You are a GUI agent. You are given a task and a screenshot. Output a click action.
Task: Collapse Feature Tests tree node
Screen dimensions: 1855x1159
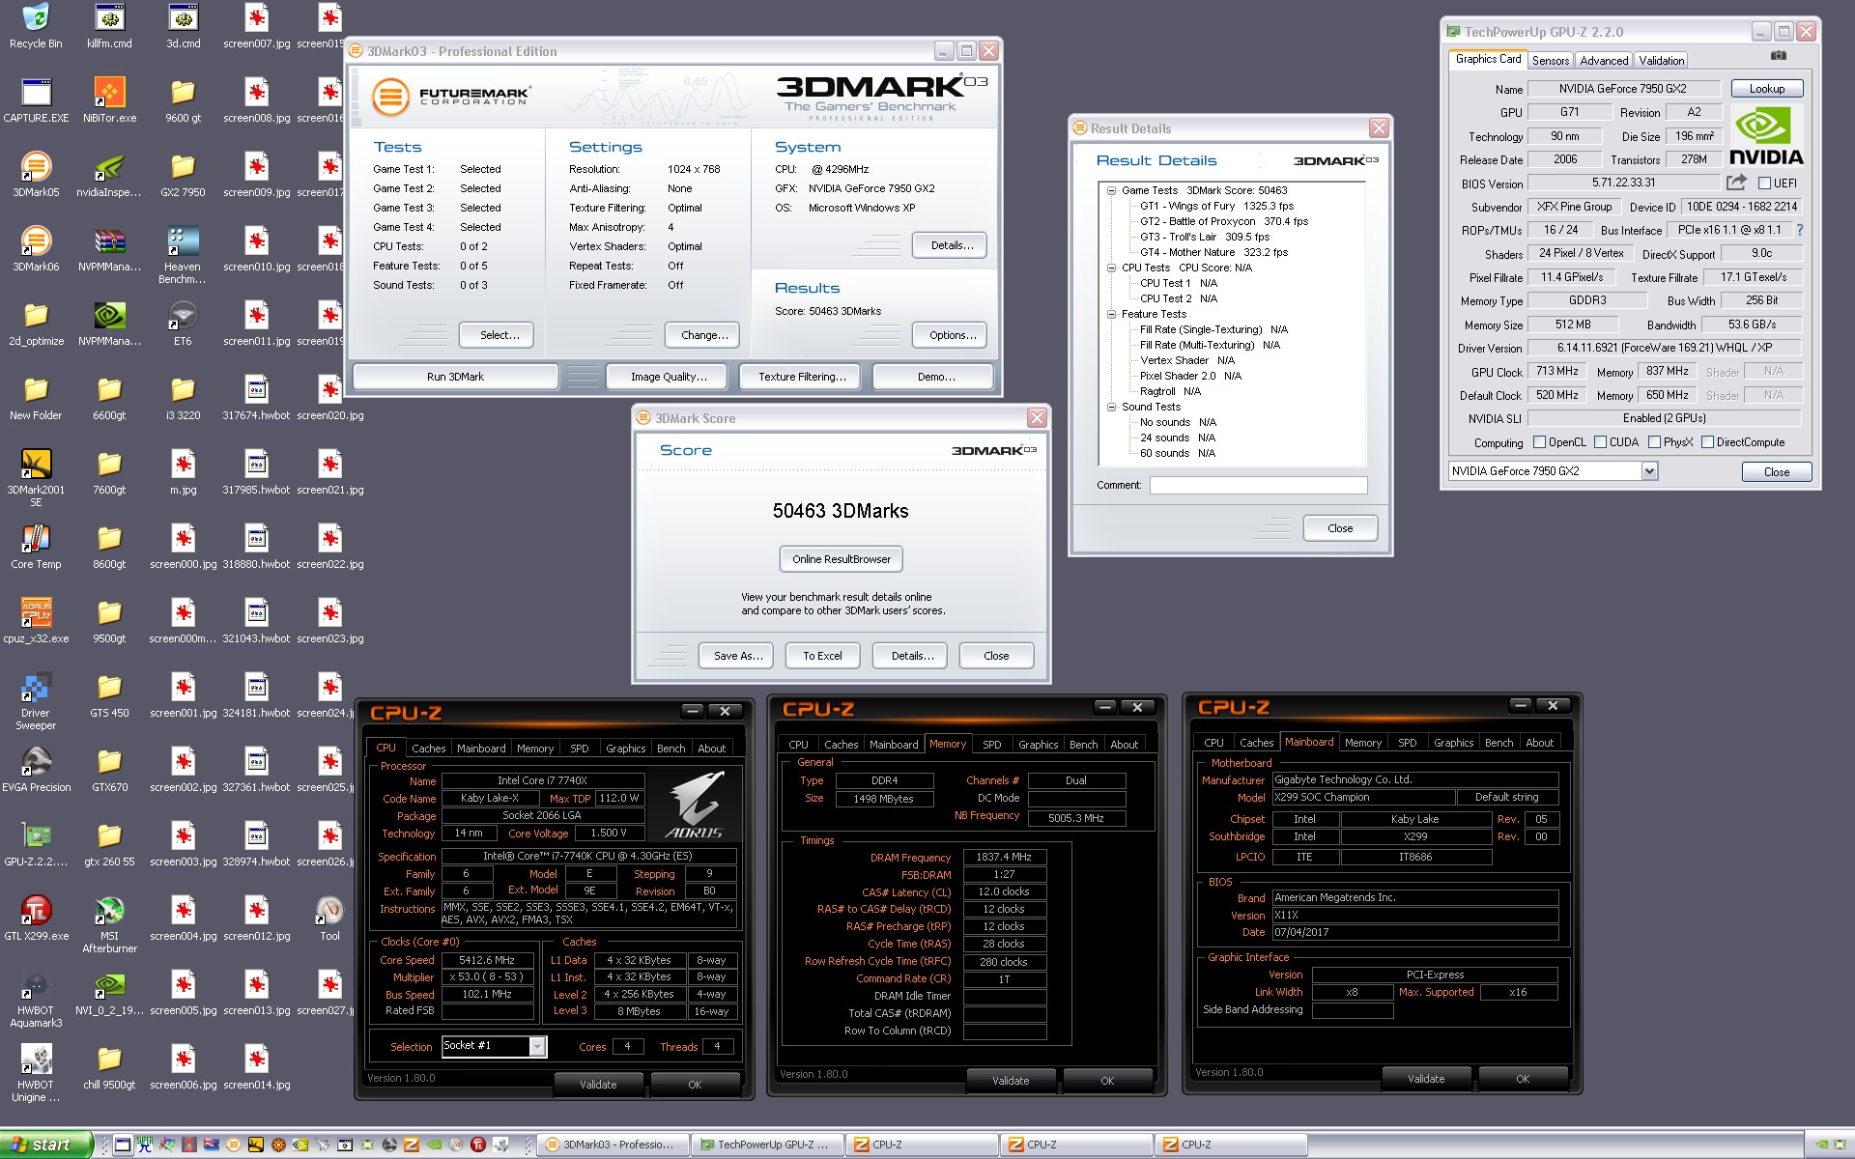coord(1111,314)
